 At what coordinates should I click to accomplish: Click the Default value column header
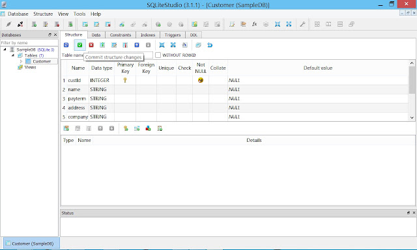click(x=318, y=68)
